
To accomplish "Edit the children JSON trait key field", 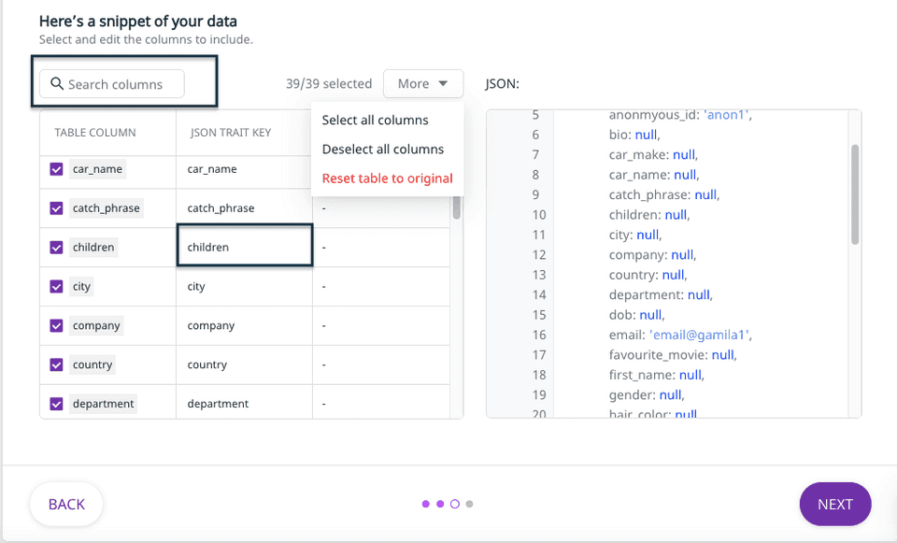I will [x=244, y=248].
